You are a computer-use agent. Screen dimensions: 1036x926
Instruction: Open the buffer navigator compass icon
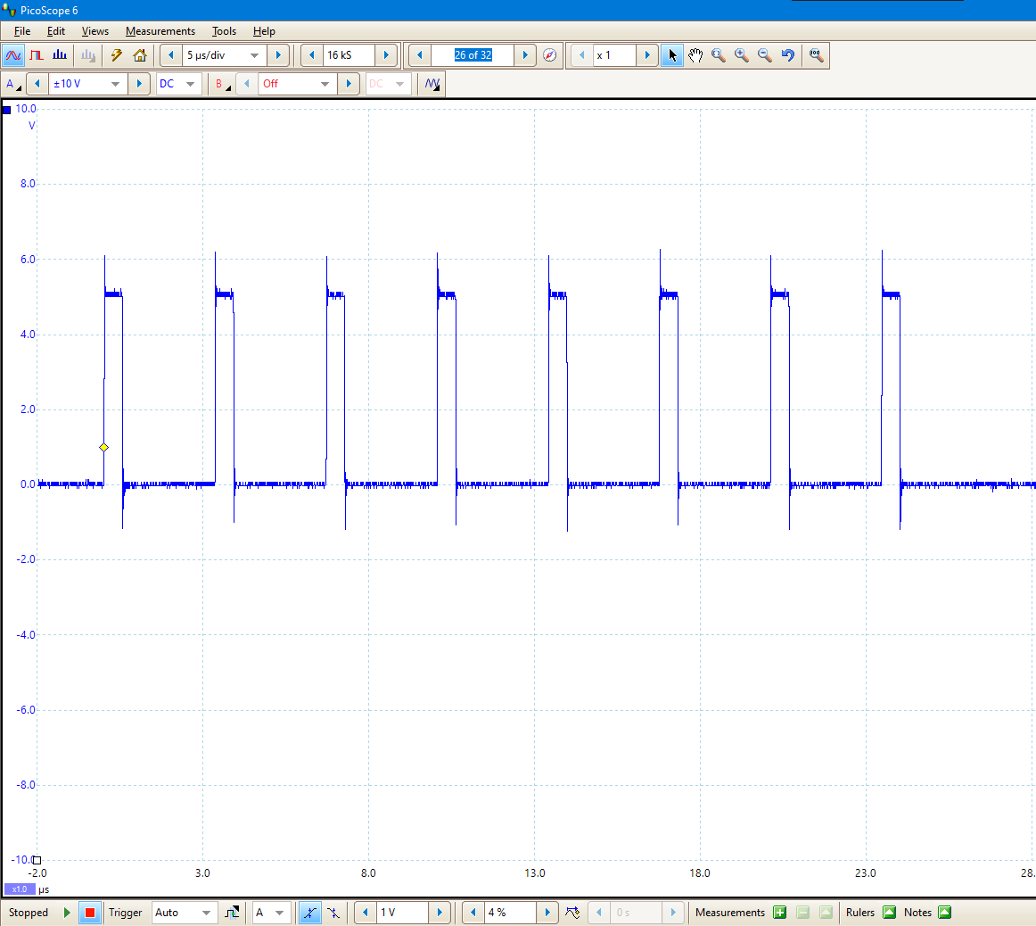pos(549,55)
